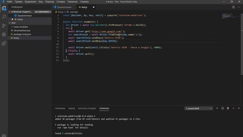Click the unsaved dot on test.js tab

click(94, 7)
